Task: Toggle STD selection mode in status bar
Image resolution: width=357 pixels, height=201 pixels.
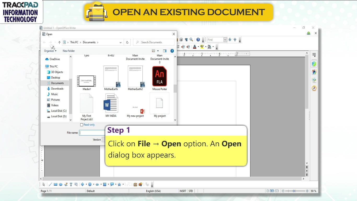Action: (191, 191)
